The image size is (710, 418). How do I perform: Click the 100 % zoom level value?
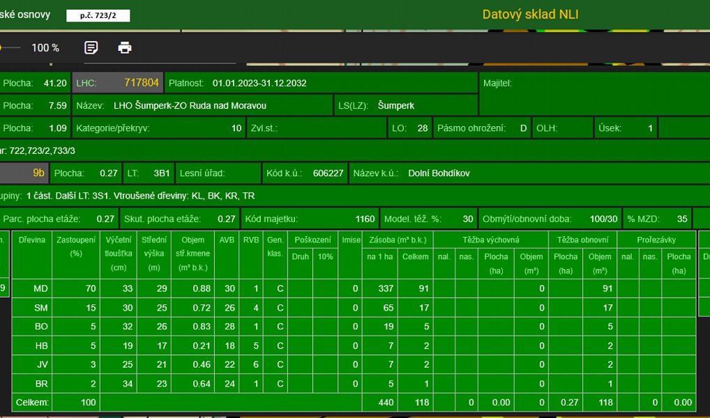tap(45, 48)
